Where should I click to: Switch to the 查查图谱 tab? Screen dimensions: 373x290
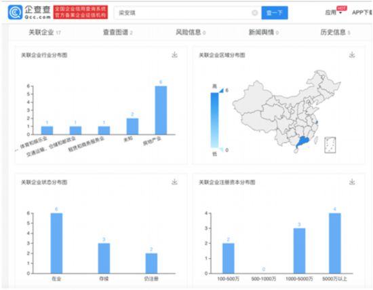[117, 32]
